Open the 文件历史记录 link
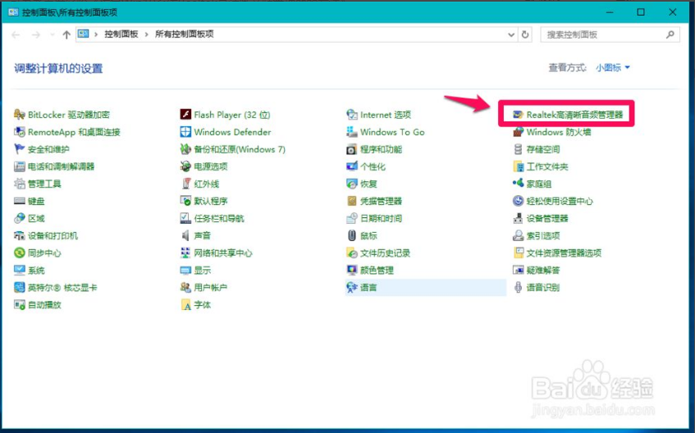Viewport: 695px width, 433px height. click(x=385, y=253)
